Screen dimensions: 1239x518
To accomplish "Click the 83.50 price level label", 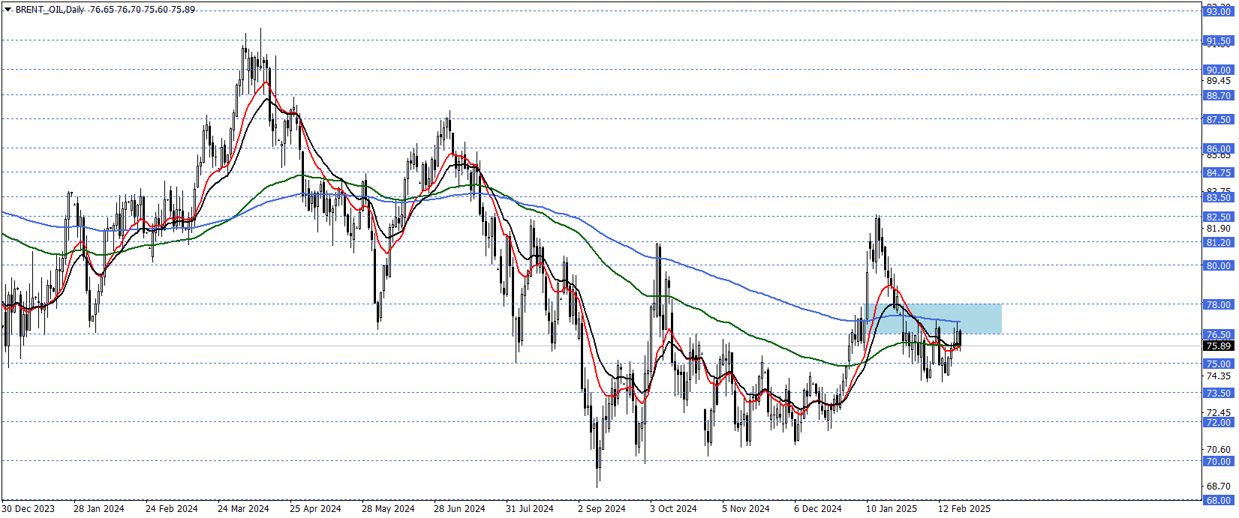I will [x=1219, y=197].
